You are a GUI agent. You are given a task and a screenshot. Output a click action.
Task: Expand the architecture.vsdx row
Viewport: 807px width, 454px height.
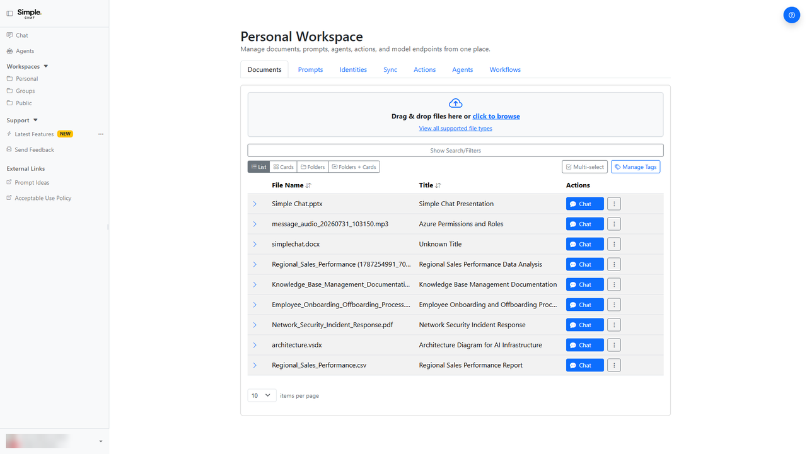(x=255, y=345)
